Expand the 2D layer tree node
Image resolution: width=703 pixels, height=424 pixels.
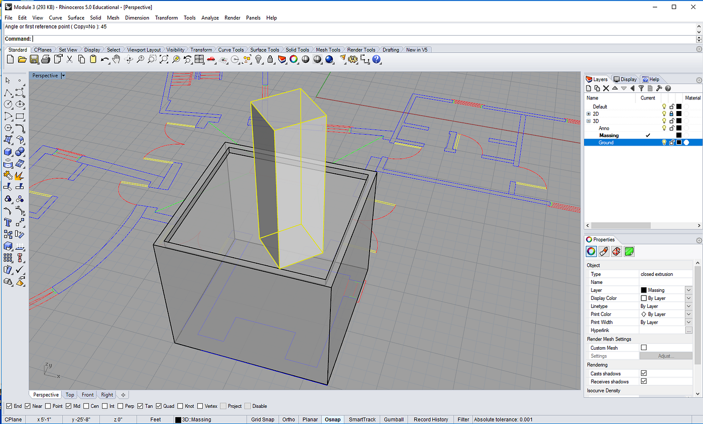click(x=589, y=114)
